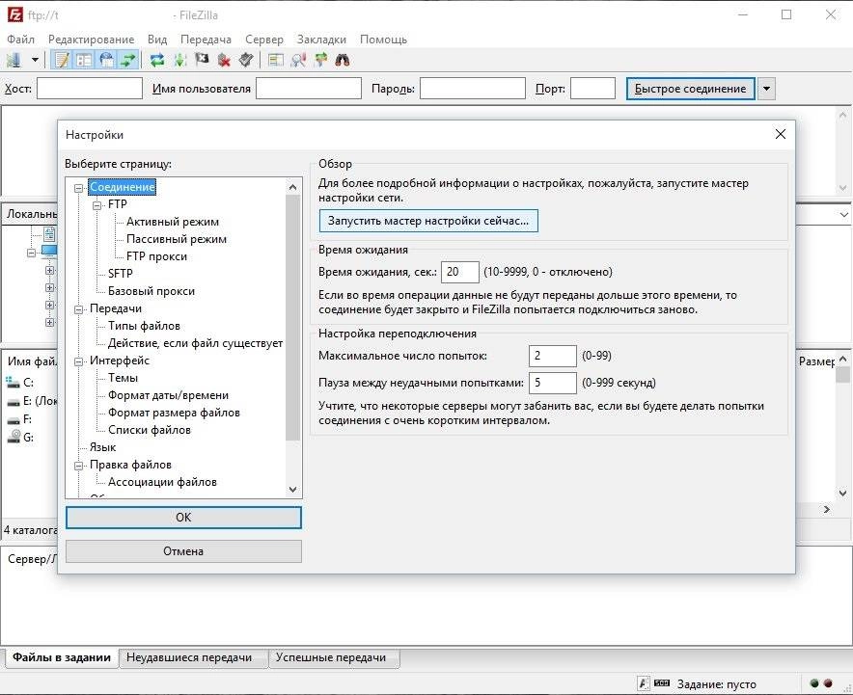Open quick connect history dropdown arrow

[766, 89]
